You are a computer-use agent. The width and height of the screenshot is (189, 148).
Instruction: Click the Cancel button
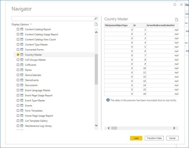[172, 138]
